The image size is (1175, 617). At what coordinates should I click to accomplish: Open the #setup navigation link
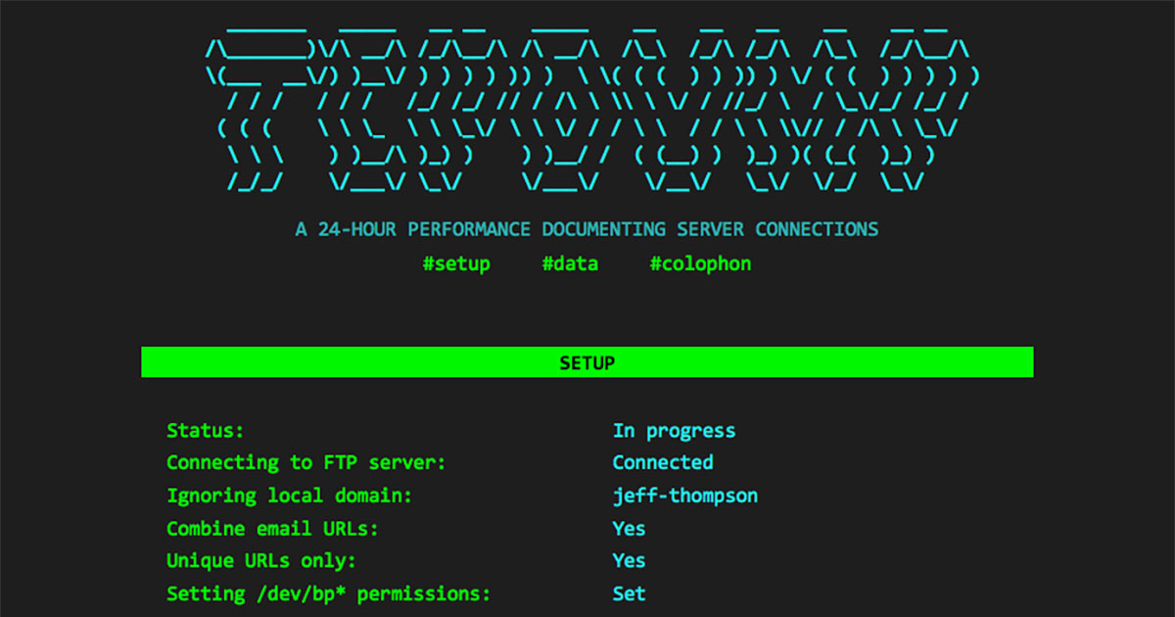(x=456, y=263)
